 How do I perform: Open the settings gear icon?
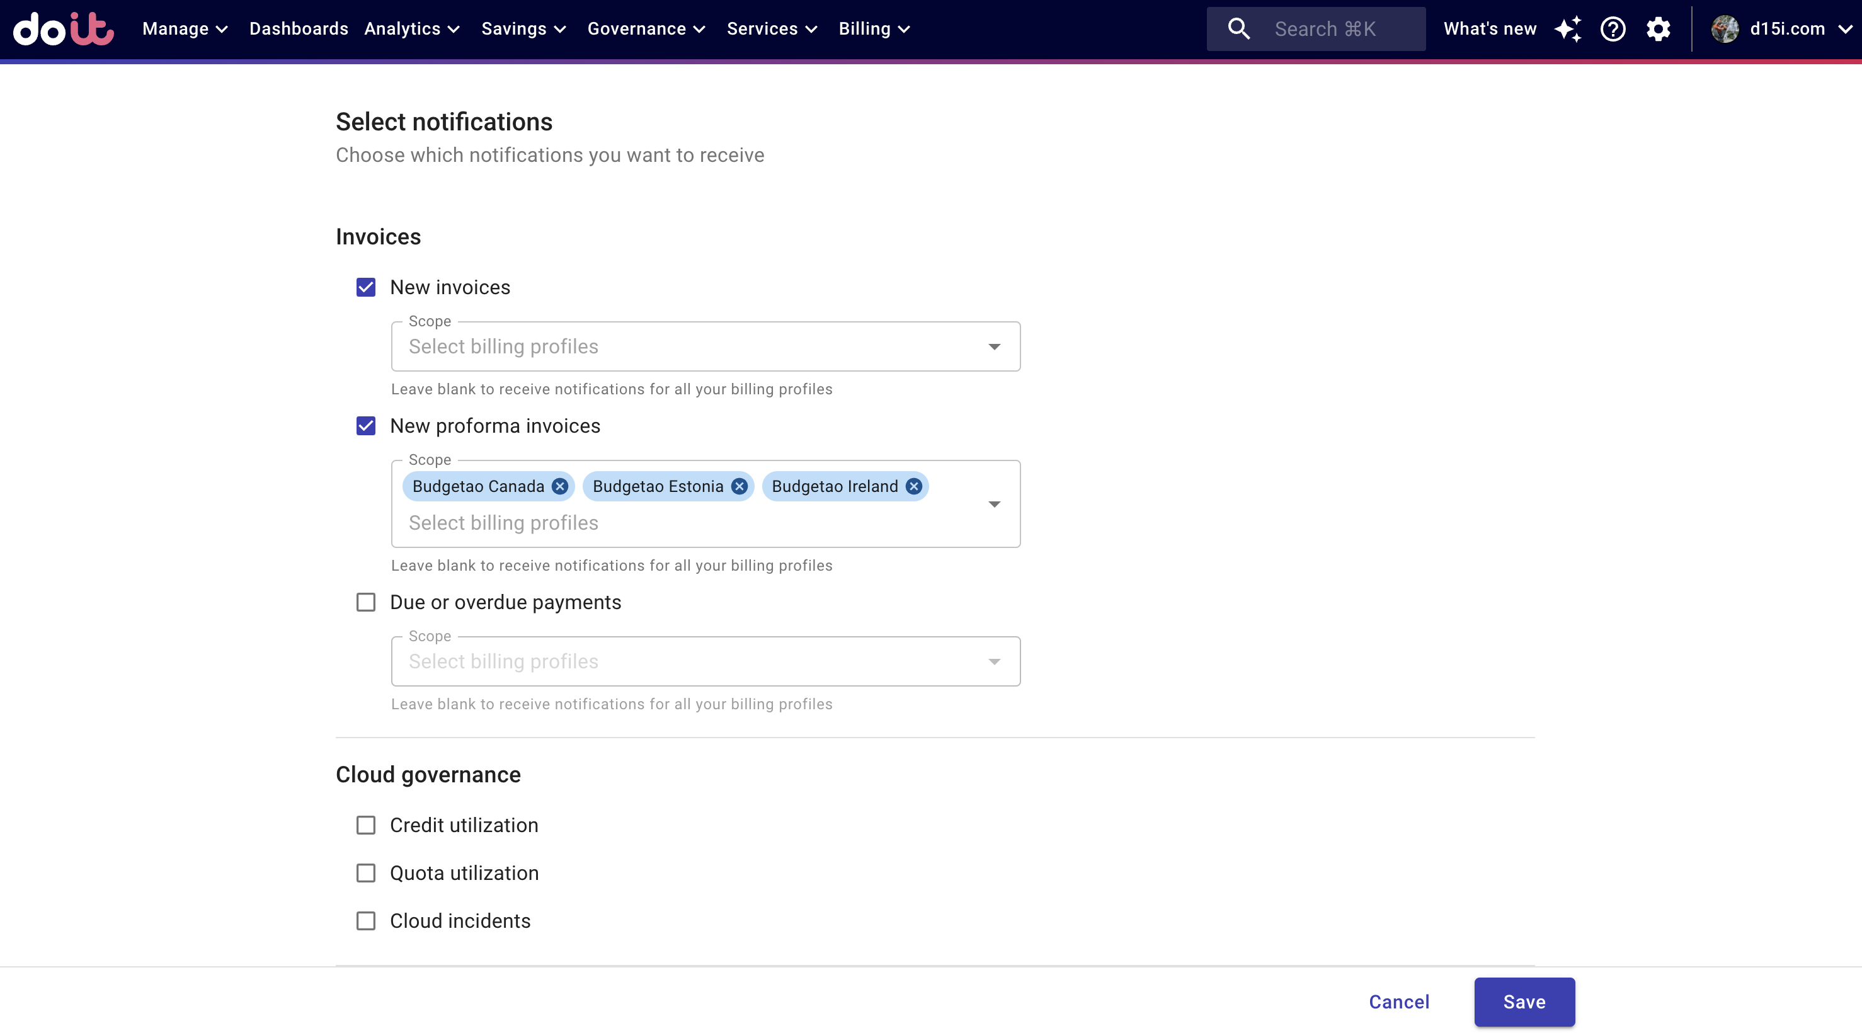(x=1658, y=29)
